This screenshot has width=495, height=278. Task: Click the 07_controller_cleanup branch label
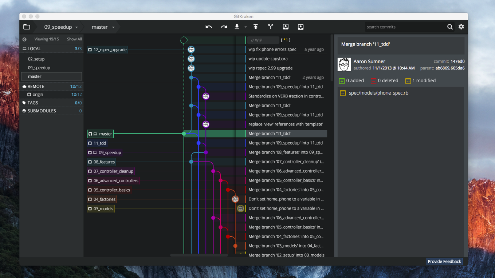[x=111, y=171]
